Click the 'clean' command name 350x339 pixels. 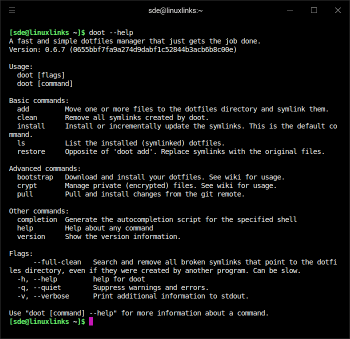(x=27, y=117)
